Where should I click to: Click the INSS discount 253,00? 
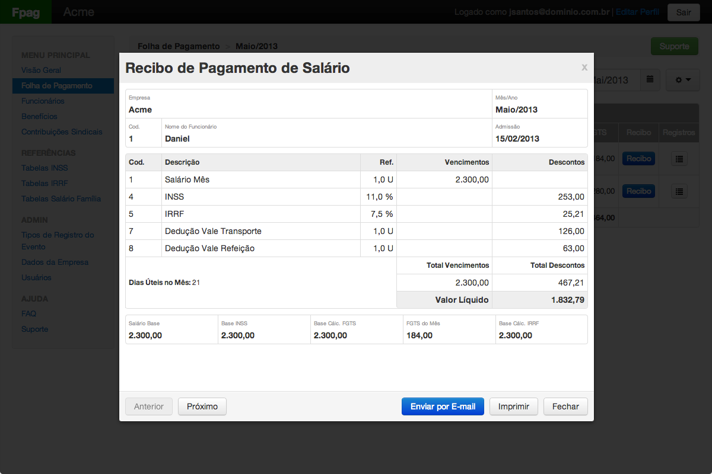coord(571,196)
